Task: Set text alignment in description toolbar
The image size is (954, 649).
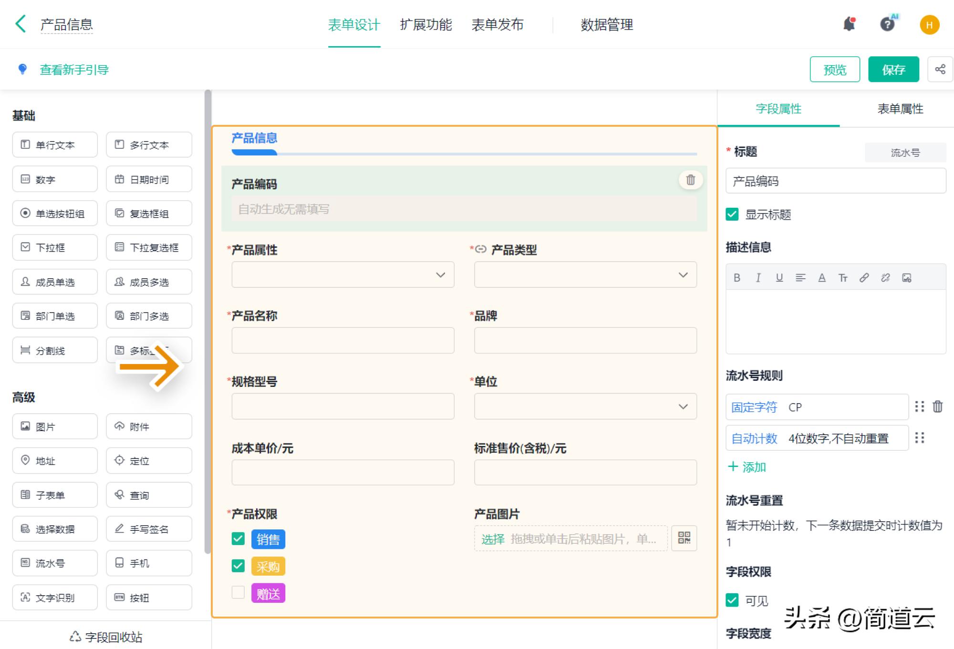Action: tap(800, 278)
